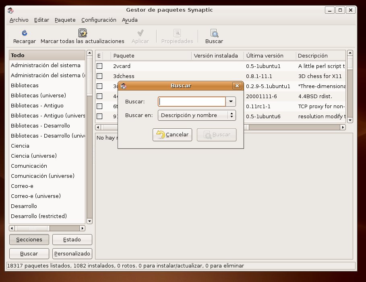The width and height of the screenshot is (366, 282).
Task: Click the category list horizontal scrollbar
Action: [x=47, y=228]
